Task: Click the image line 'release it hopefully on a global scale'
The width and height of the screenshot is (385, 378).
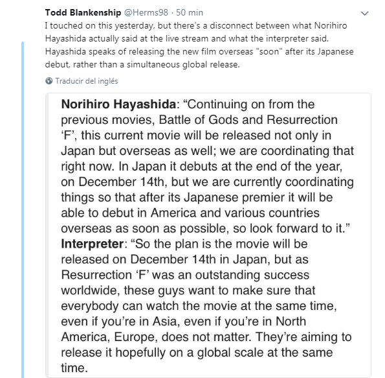Action: [x=197, y=353]
